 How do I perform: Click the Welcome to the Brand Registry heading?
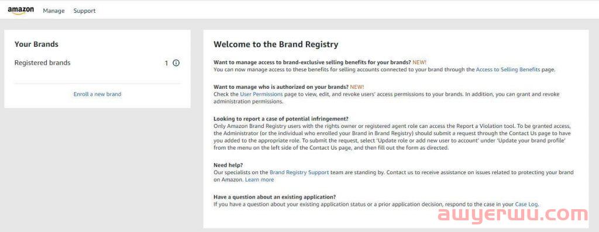click(x=276, y=44)
